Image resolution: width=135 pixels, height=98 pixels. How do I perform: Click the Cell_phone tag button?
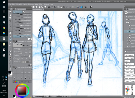129,64
